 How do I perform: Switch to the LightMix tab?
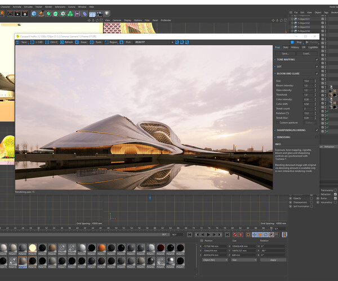click(x=313, y=47)
